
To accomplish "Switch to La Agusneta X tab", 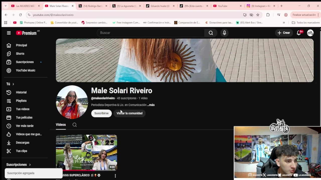I will pos(127,6).
